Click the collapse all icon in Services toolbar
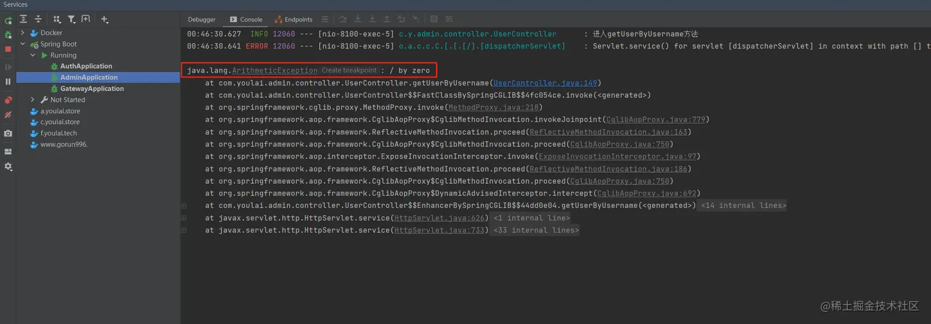The image size is (931, 324). (x=38, y=20)
